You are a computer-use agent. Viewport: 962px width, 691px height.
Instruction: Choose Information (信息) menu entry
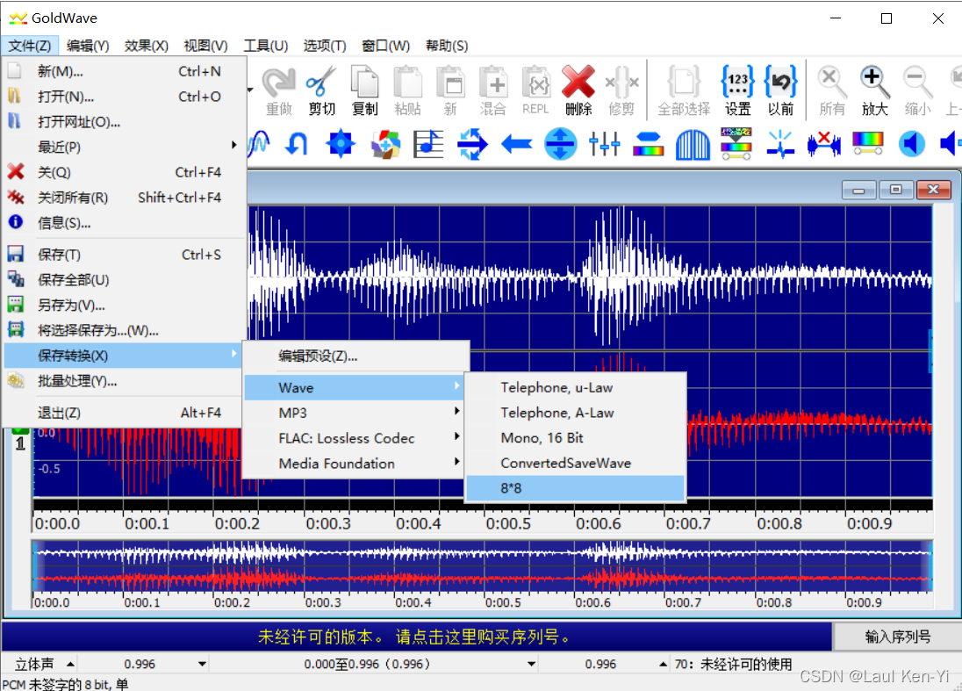125,223
